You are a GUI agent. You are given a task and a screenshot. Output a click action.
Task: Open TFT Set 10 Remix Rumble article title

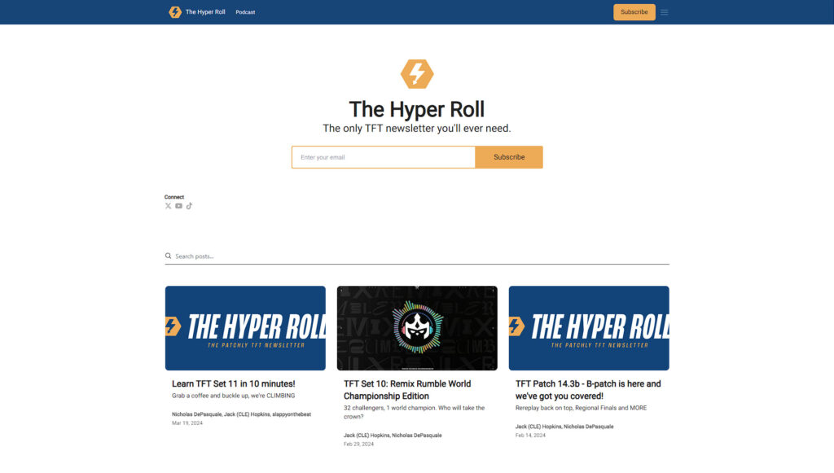click(x=407, y=390)
